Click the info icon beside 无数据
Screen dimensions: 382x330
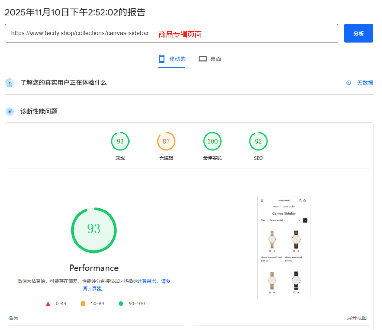coord(348,83)
